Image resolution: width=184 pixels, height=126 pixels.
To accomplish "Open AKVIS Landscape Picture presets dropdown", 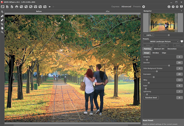I will [161, 42].
